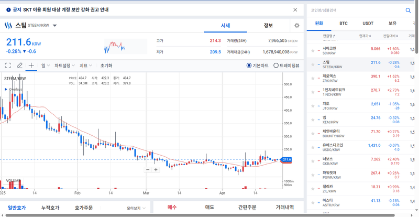Switch to the 정보 tab
419x217 pixels.
click(268, 26)
